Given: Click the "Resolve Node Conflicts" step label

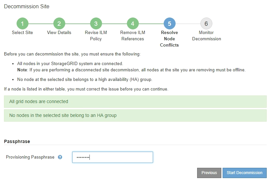Looking at the screenshot, I should pos(170,39).
